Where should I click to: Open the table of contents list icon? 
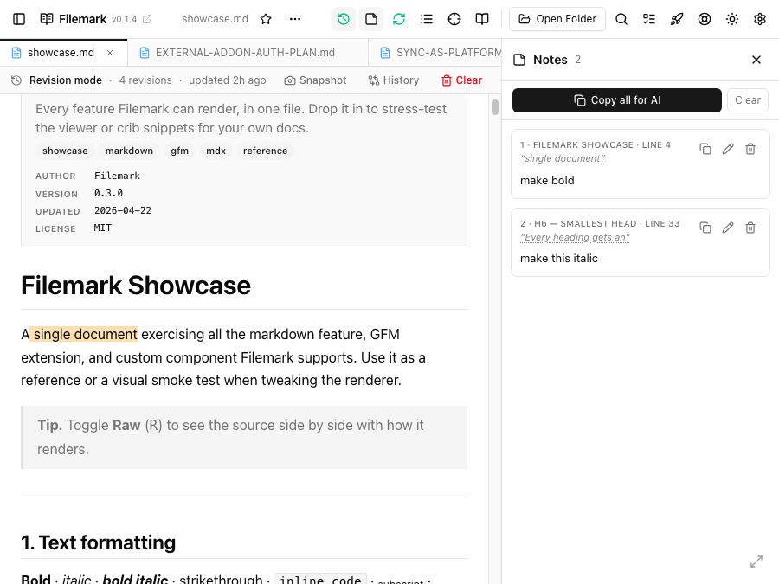tap(426, 19)
